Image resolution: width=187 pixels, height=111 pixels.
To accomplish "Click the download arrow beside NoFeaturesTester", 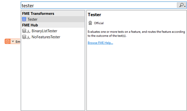I will [x=28, y=37].
